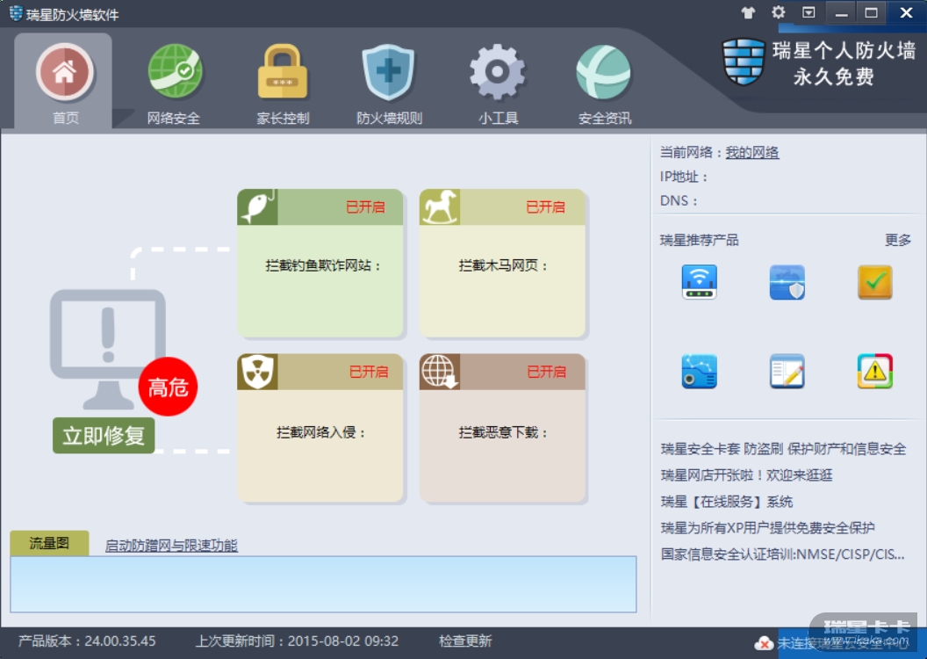This screenshot has height=659, width=927.
Task: Click the 瑞星推荐产品 heading
Action: (x=700, y=240)
